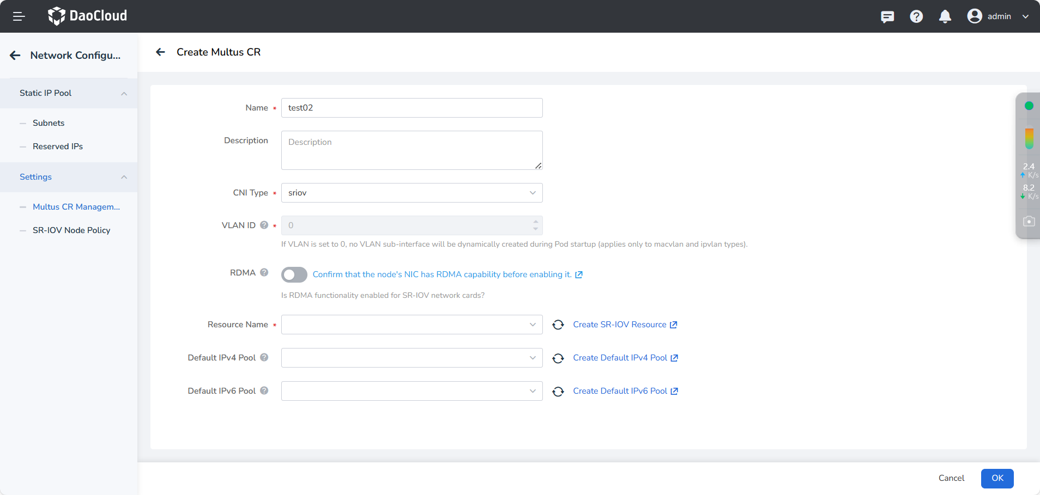Open the help question mark icon in header
Screen dimensions: 1040x495
click(916, 16)
